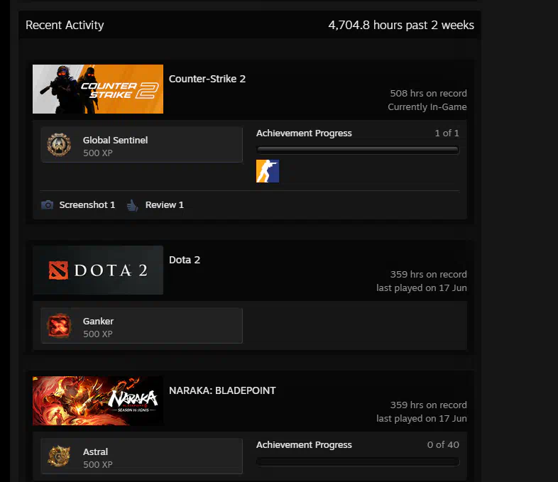This screenshot has width=558, height=482.
Task: Click the 1 of 1 achievement count
Action: pyautogui.click(x=447, y=133)
